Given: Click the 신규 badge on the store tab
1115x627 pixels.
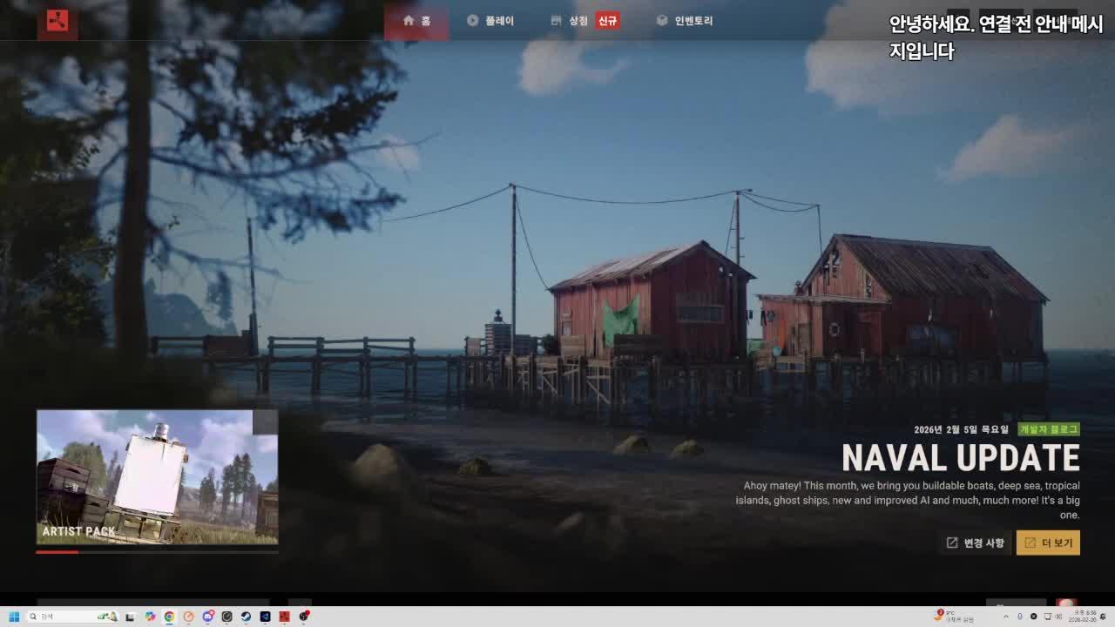Looking at the screenshot, I should click(607, 21).
